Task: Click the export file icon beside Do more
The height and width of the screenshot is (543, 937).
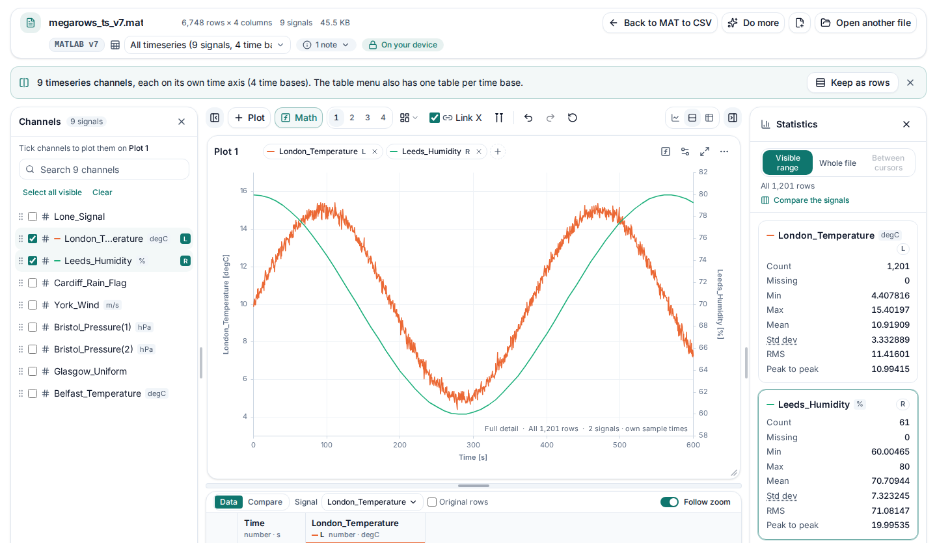Action: pyautogui.click(x=800, y=23)
